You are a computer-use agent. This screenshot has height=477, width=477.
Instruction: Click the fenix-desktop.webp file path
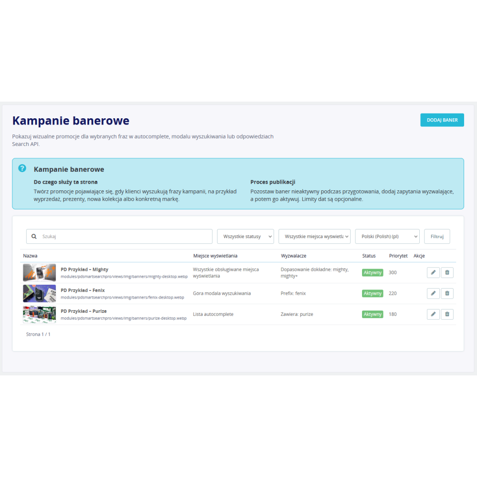click(x=122, y=297)
